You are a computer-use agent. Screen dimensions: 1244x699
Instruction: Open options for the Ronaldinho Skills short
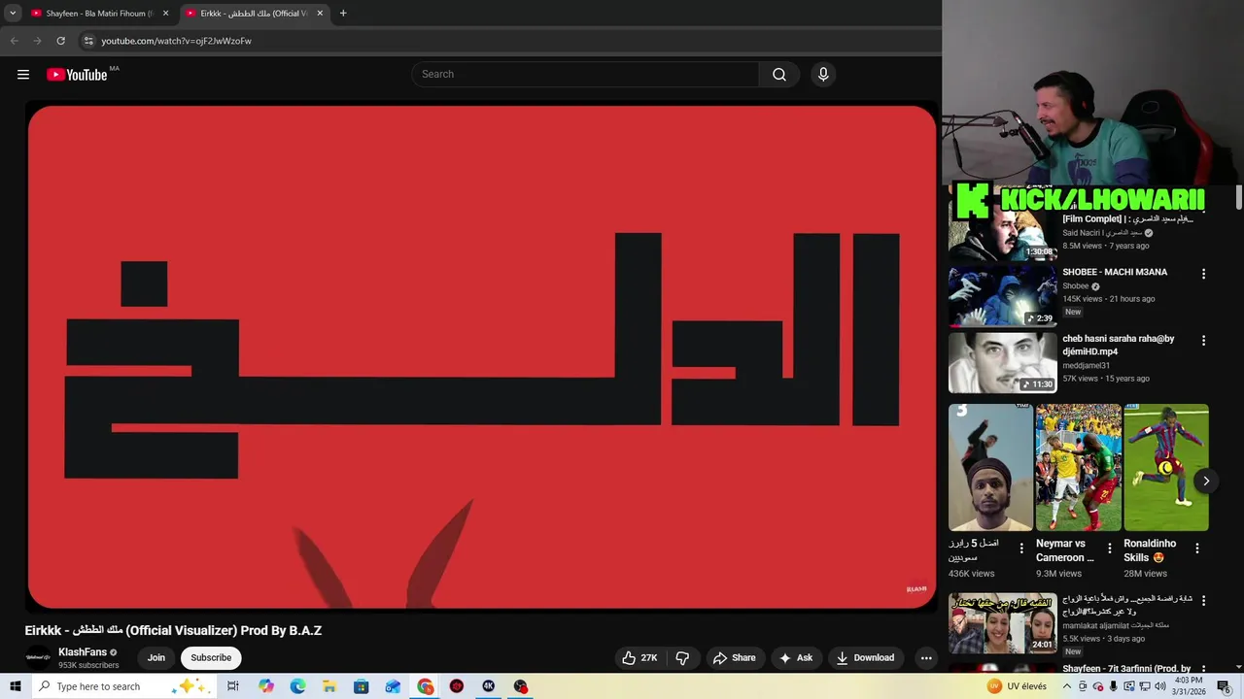(x=1196, y=549)
